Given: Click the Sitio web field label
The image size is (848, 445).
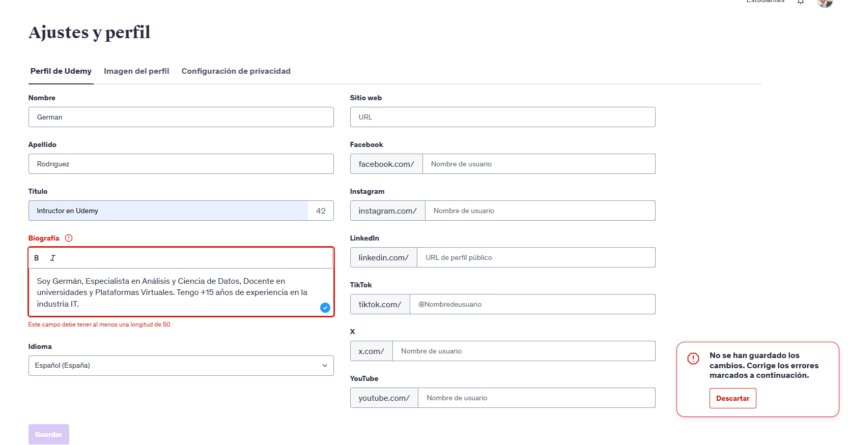Looking at the screenshot, I should (366, 98).
